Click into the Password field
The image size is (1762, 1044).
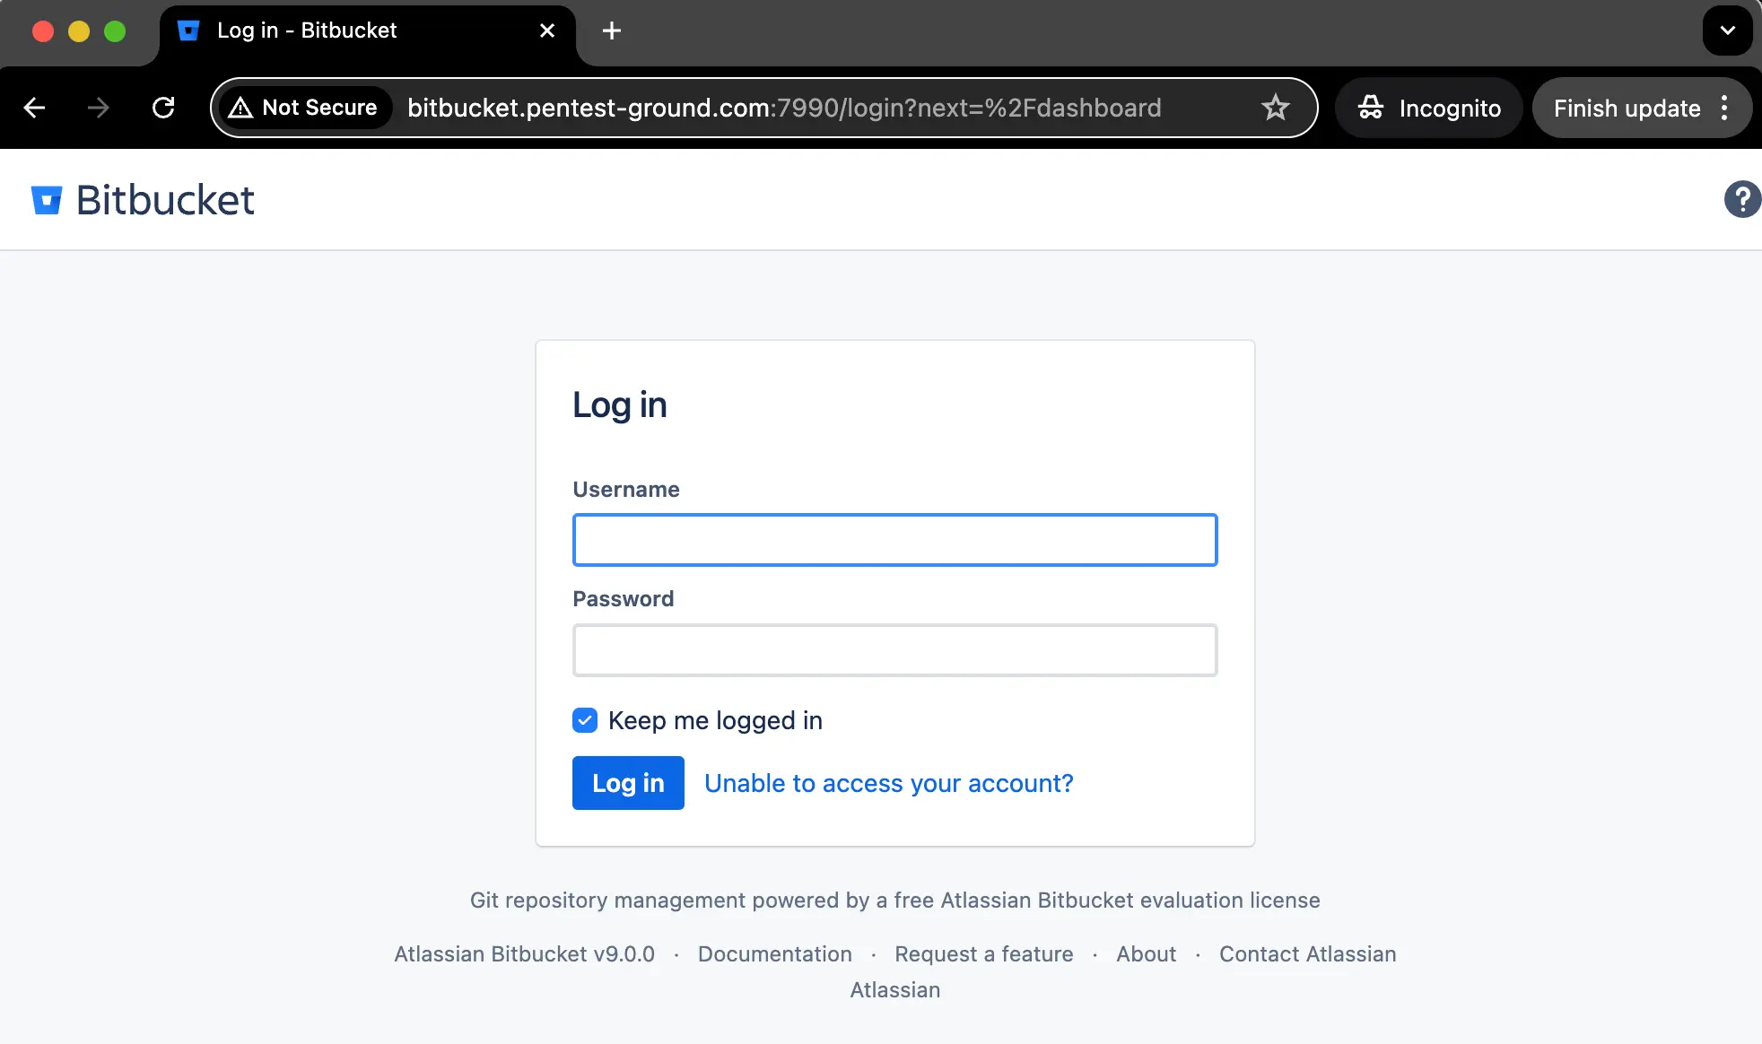[x=894, y=649]
